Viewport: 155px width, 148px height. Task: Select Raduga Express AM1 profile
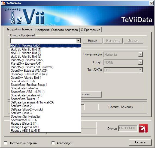45,127
